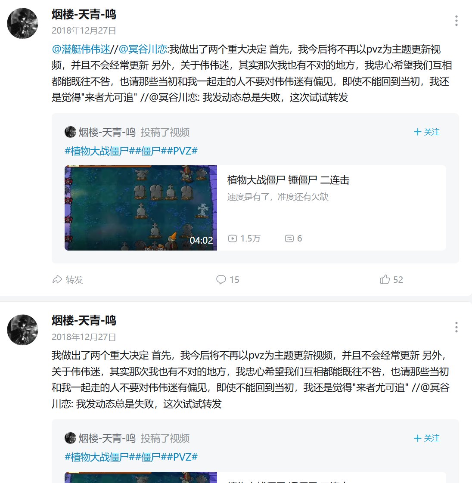Open the first post's three-dot options menu
472x483 pixels.
(456, 21)
